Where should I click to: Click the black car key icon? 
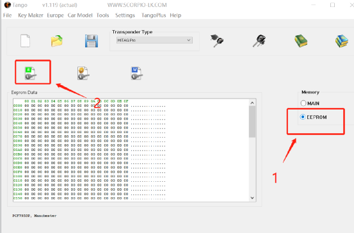tap(259, 41)
